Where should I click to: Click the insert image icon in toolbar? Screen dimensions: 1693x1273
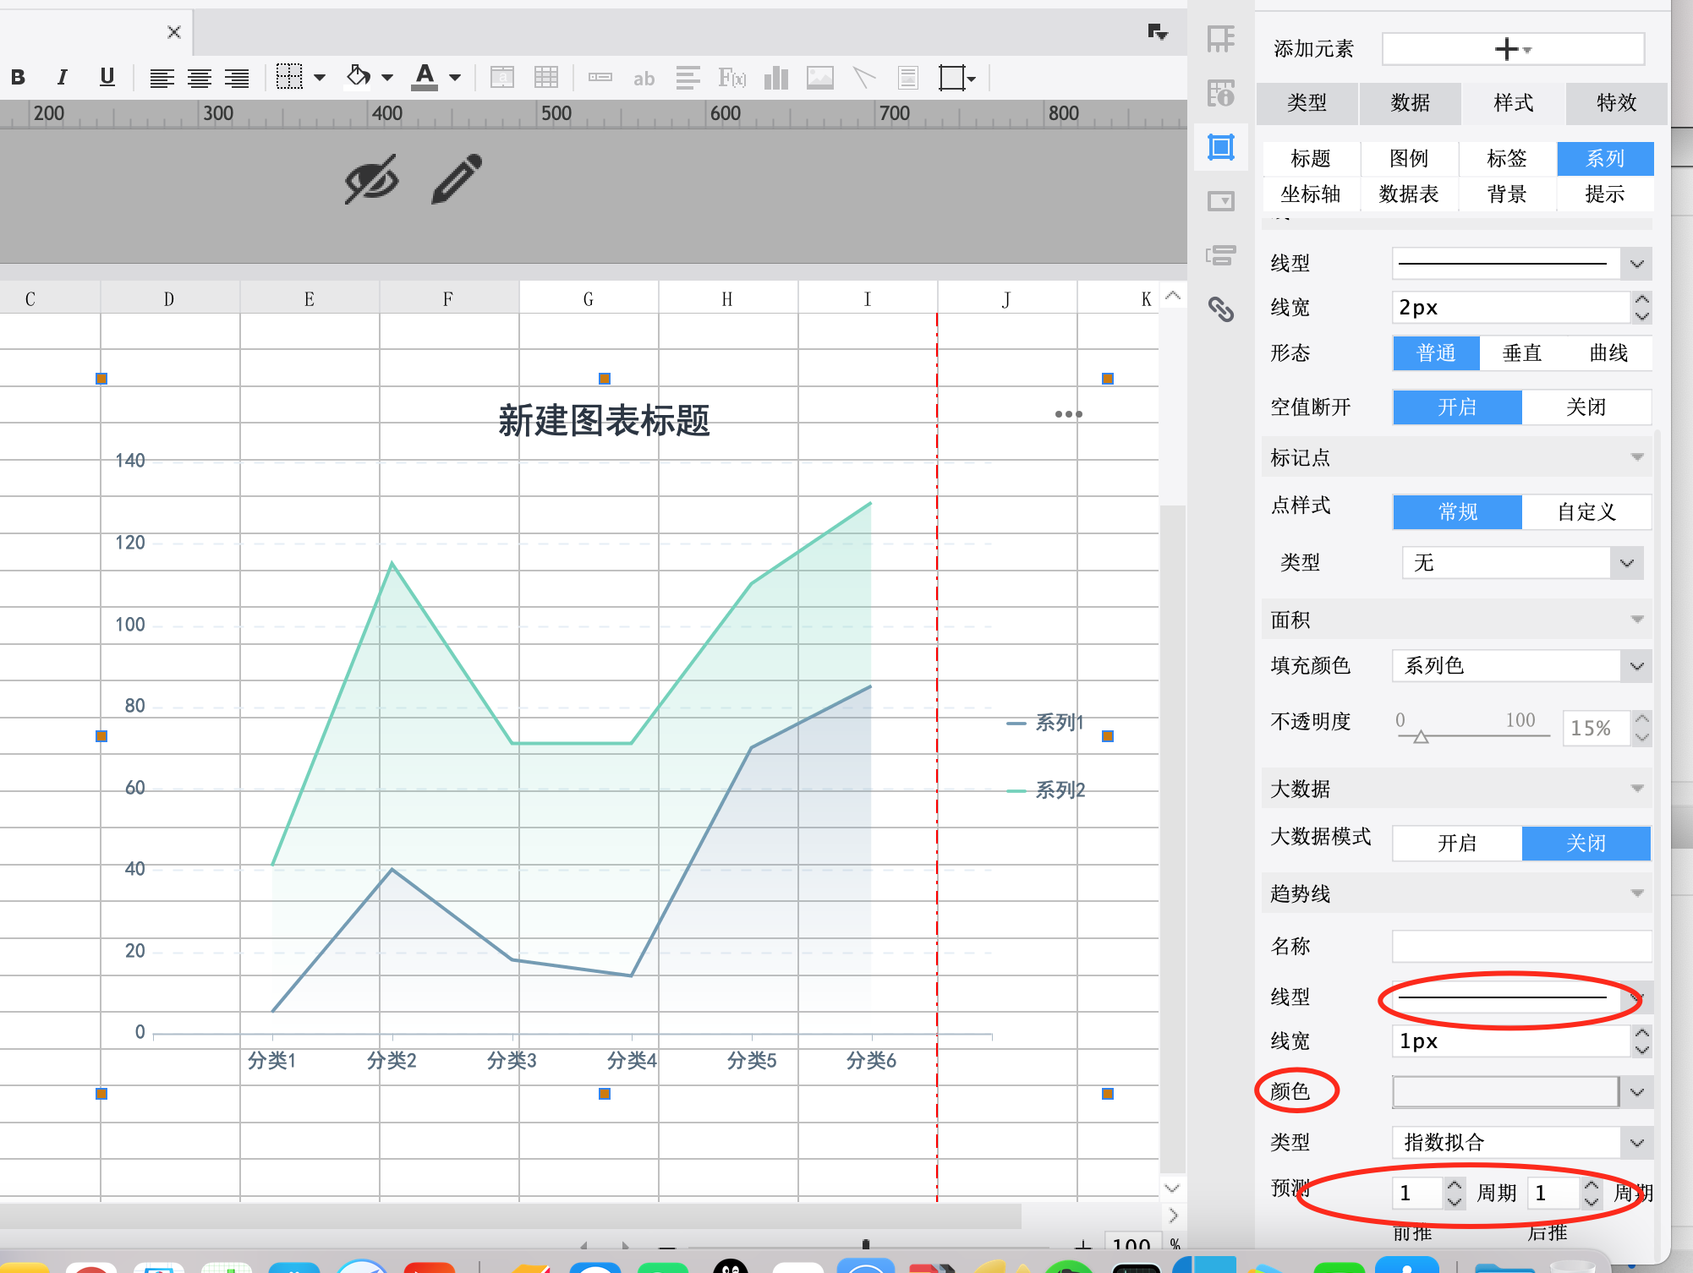click(819, 79)
